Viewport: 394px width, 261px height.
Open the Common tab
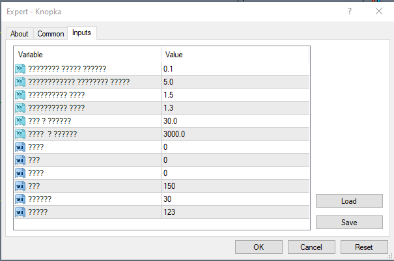click(51, 34)
